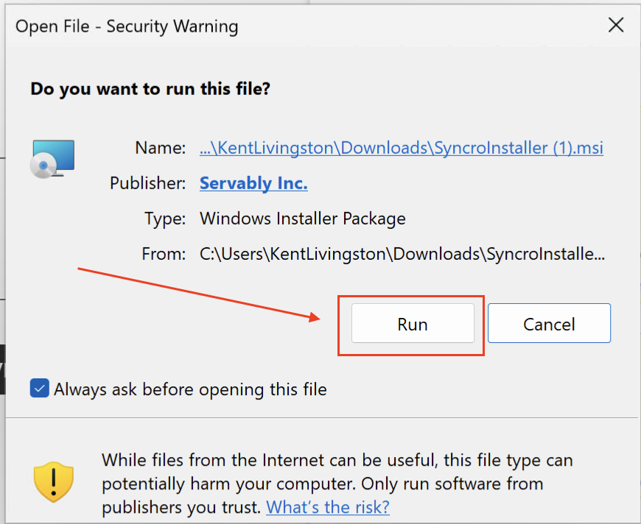Click the Run button
Screen dimensions: 641x524
(x=413, y=323)
